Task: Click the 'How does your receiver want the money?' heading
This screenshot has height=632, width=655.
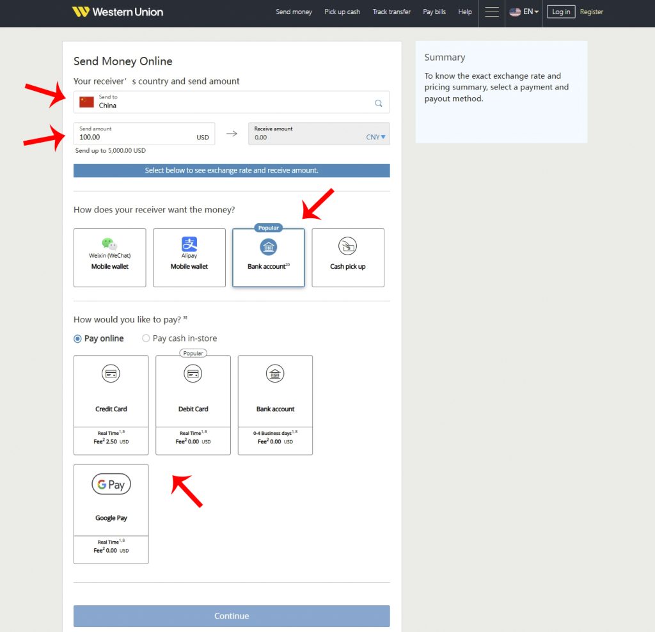Action: click(154, 210)
